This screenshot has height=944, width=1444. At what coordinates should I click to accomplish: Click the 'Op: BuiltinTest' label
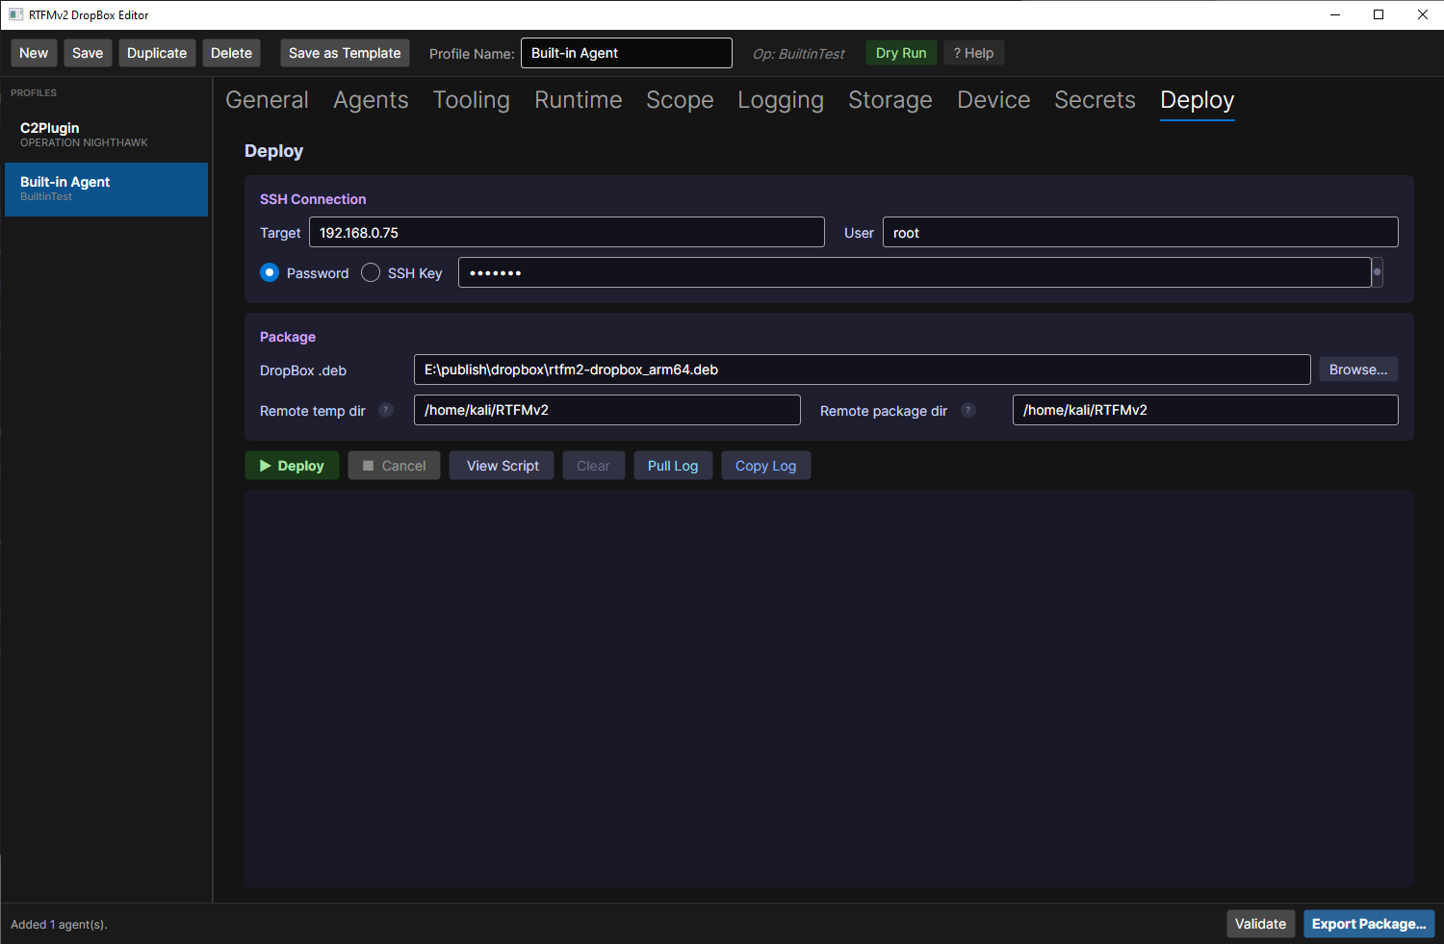pos(798,54)
